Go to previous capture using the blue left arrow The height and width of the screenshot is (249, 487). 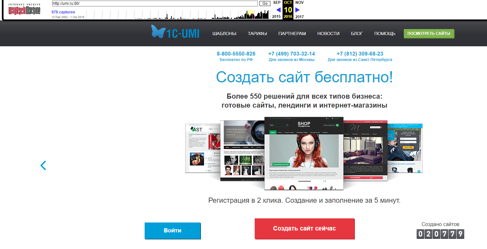tap(278, 10)
